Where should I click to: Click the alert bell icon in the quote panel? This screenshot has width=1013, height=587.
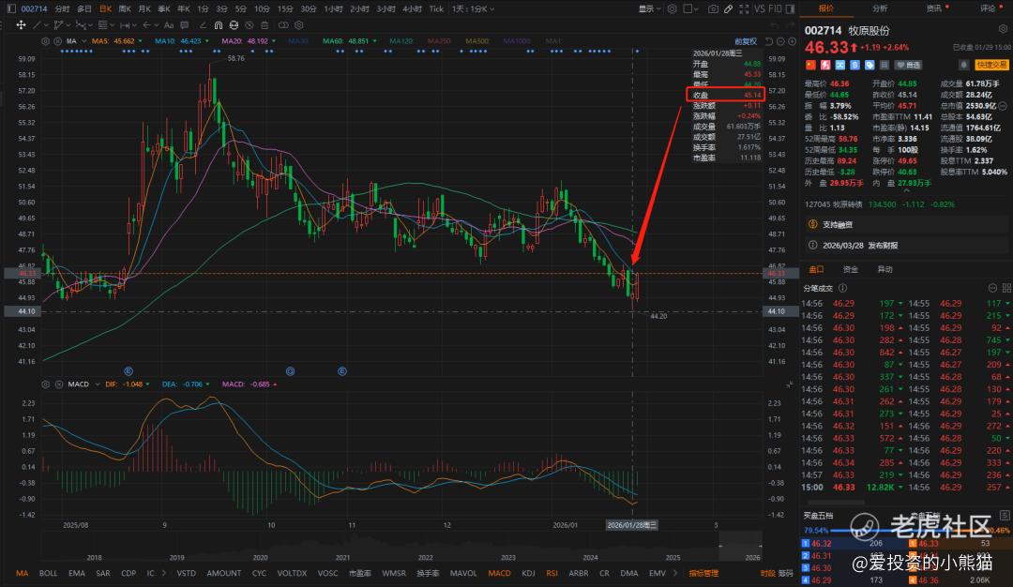[963, 66]
